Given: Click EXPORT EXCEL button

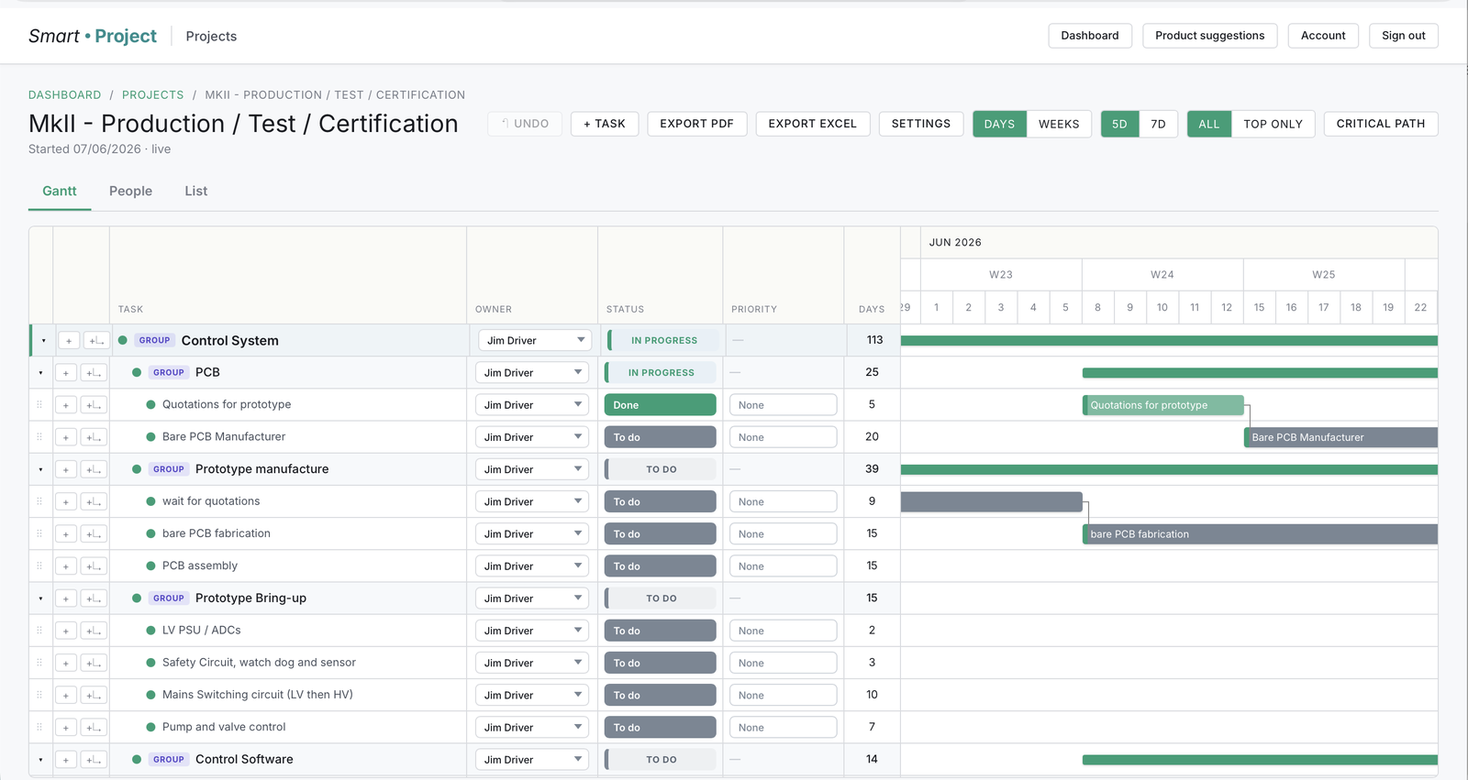Looking at the screenshot, I should [813, 124].
